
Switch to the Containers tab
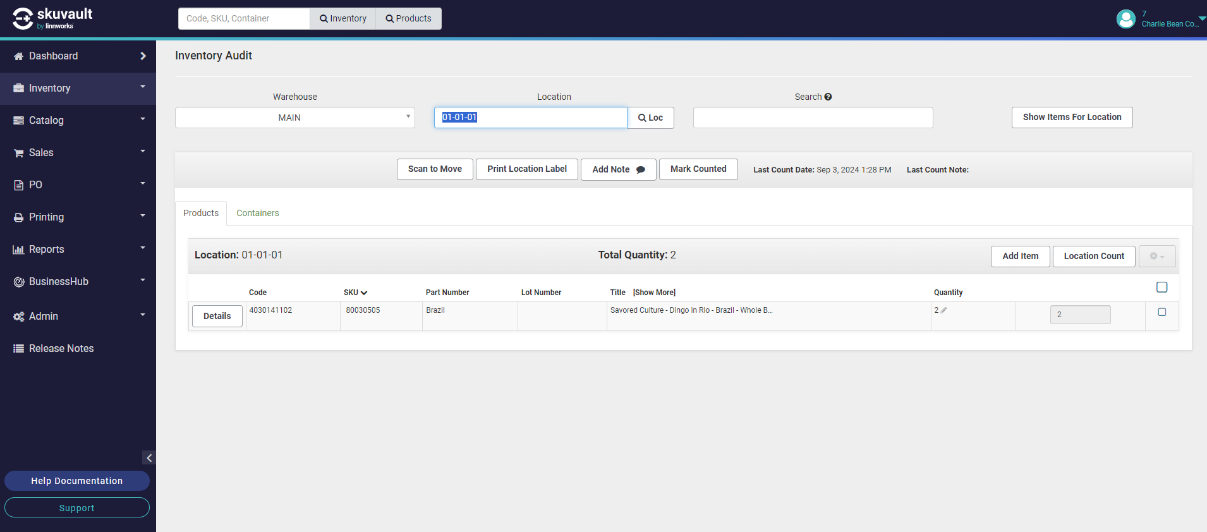(x=258, y=213)
